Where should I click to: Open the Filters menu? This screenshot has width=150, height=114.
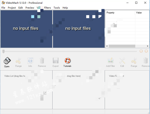pos(47,8)
